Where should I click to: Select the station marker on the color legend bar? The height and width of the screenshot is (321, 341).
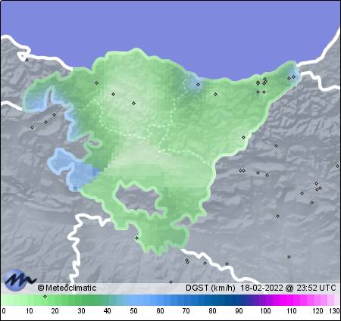coord(45,296)
